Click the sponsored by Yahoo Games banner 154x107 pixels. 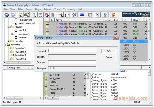point(136,15)
